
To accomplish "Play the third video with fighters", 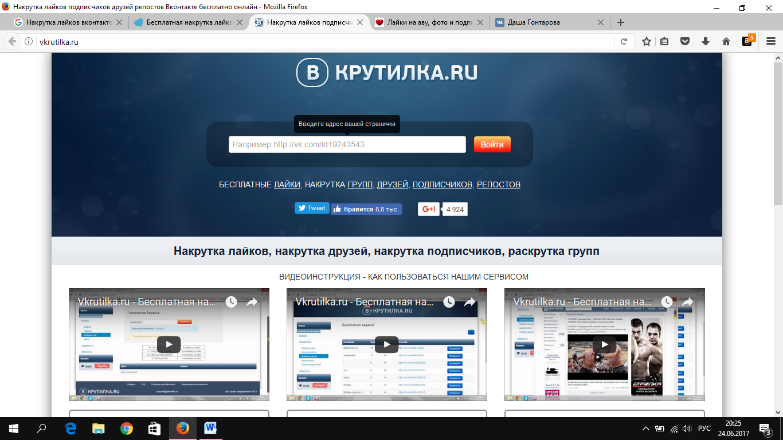I will pos(605,344).
